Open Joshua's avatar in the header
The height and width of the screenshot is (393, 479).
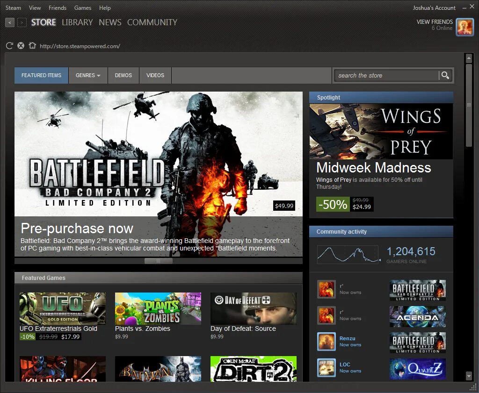coord(464,27)
